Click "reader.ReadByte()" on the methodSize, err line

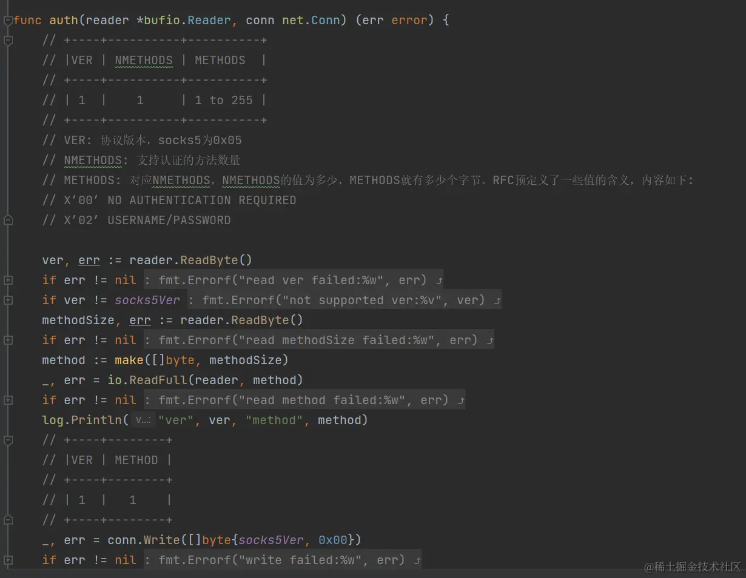(x=242, y=320)
